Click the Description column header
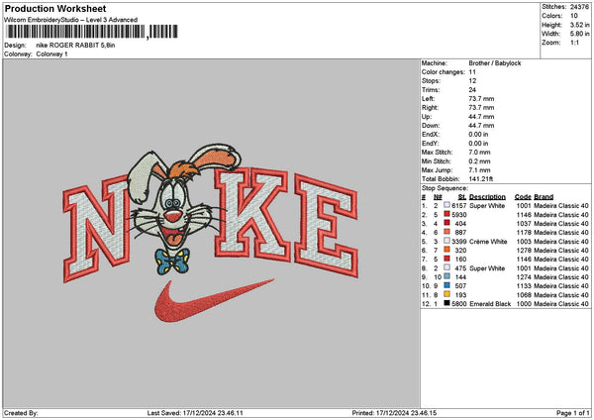Screen dimensions: 594x420 [x=487, y=197]
